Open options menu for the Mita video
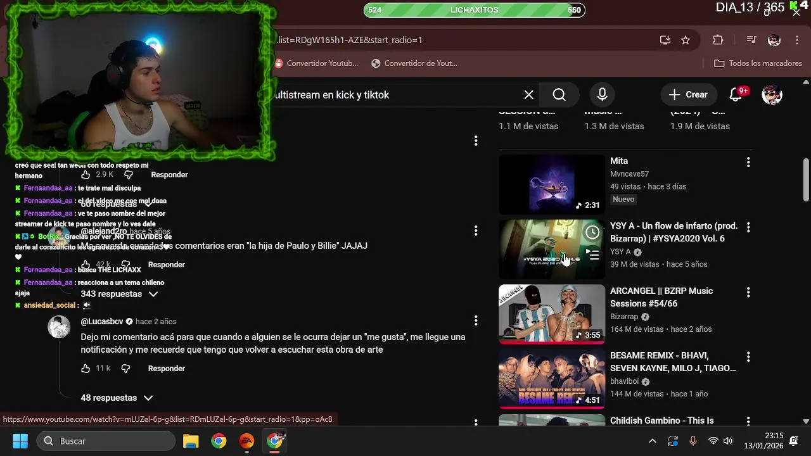Screen dimensions: 811x456 pyautogui.click(x=748, y=162)
